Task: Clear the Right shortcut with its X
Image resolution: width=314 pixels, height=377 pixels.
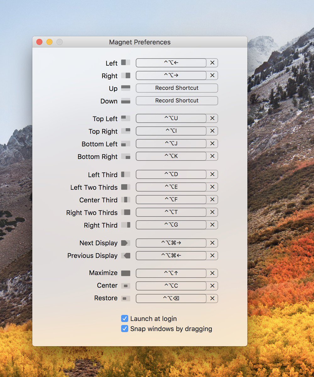Action: (212, 75)
